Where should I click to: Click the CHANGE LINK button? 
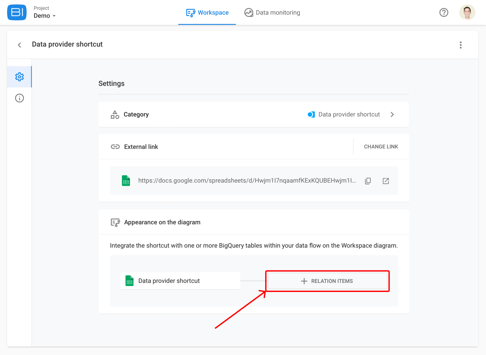coord(381,147)
